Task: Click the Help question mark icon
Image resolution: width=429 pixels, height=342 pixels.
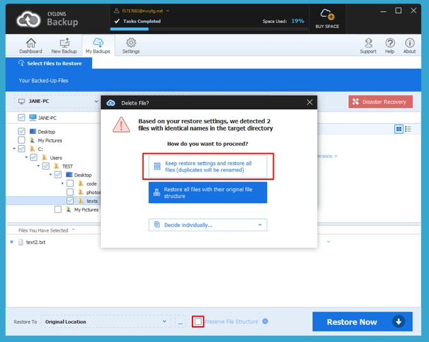Action: [390, 43]
